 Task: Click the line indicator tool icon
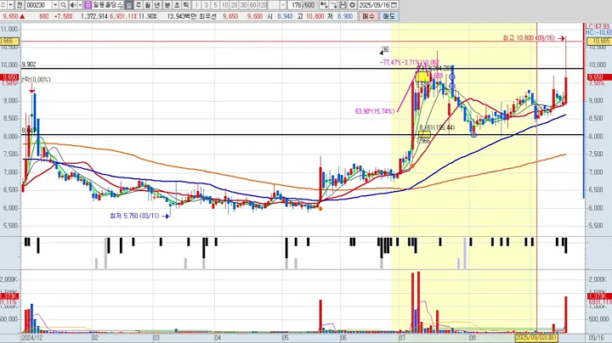click(x=333, y=5)
